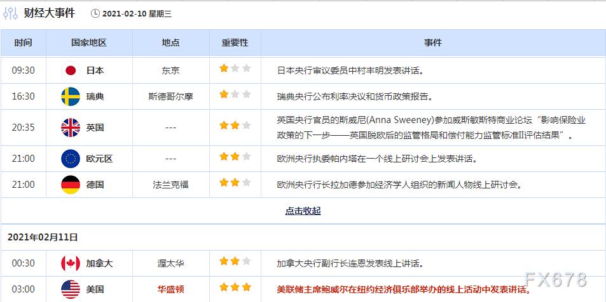This screenshot has height=302, width=606.
Task: Click the star rating in the 德国 row
Action: (x=235, y=182)
